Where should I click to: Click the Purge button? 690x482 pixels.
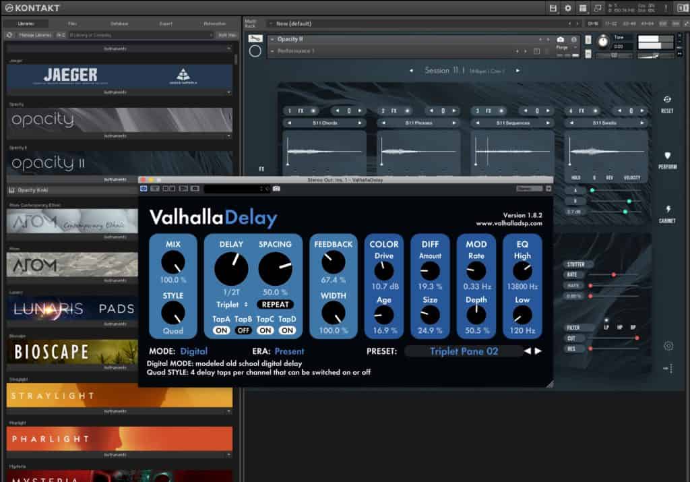tap(562, 47)
